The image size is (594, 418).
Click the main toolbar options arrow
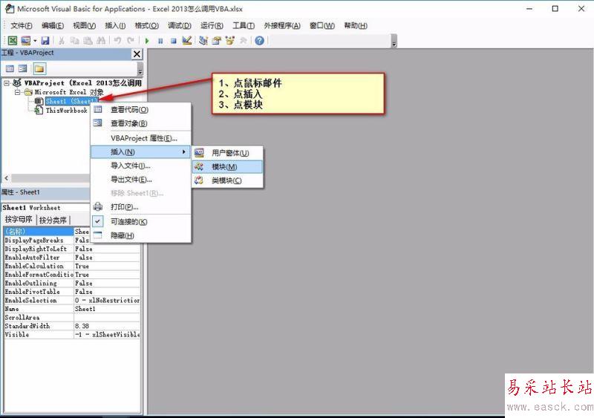point(394,42)
